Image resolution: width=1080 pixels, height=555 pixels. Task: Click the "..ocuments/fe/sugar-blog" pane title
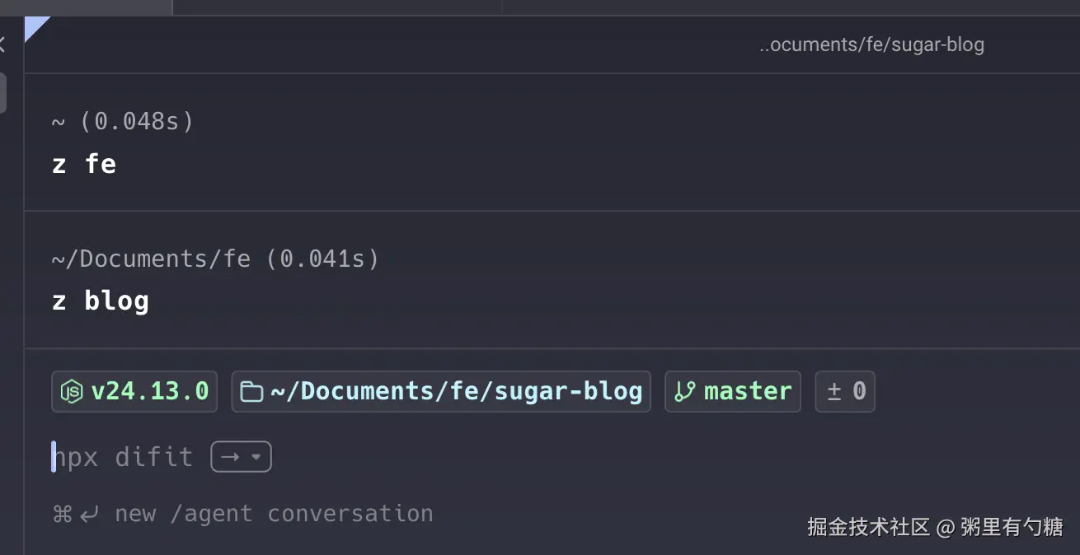click(x=871, y=44)
